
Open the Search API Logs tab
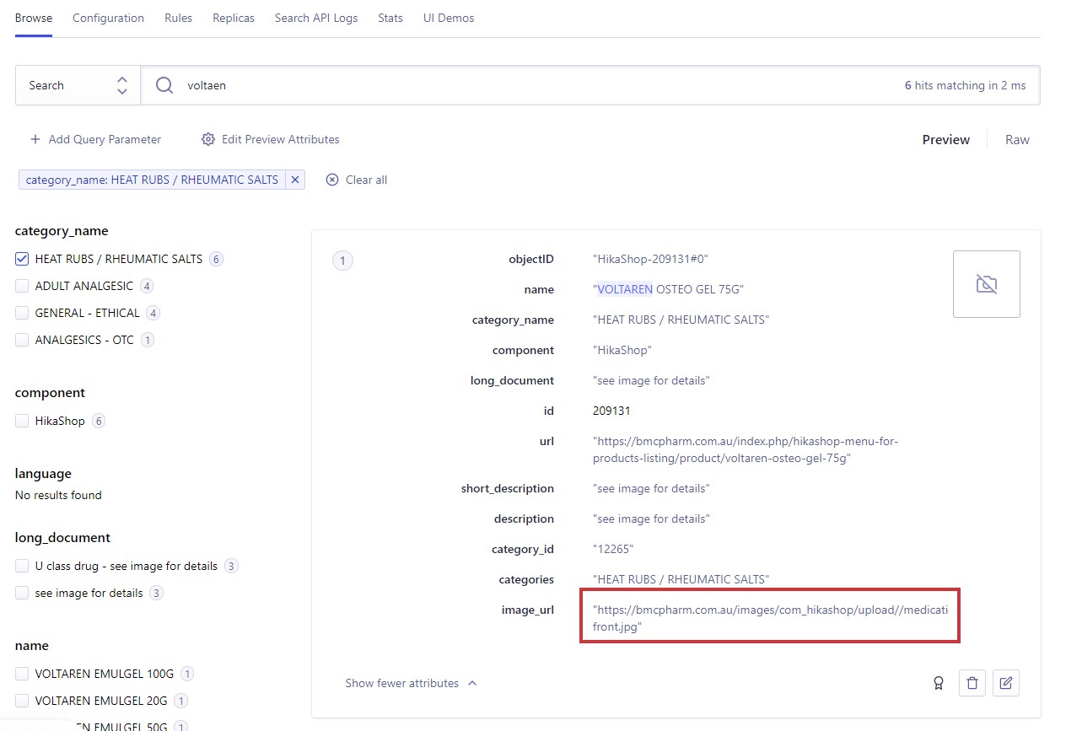coord(316,18)
